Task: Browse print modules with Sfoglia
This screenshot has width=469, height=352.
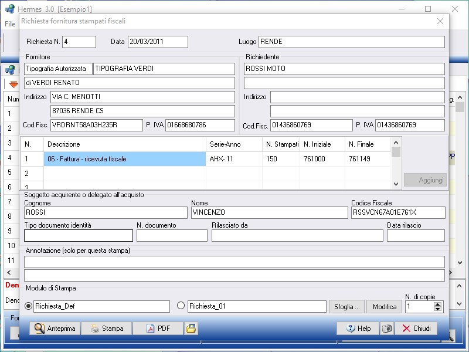Action: pos(346,306)
